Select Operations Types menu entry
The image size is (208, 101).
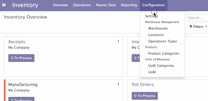coord(162,41)
